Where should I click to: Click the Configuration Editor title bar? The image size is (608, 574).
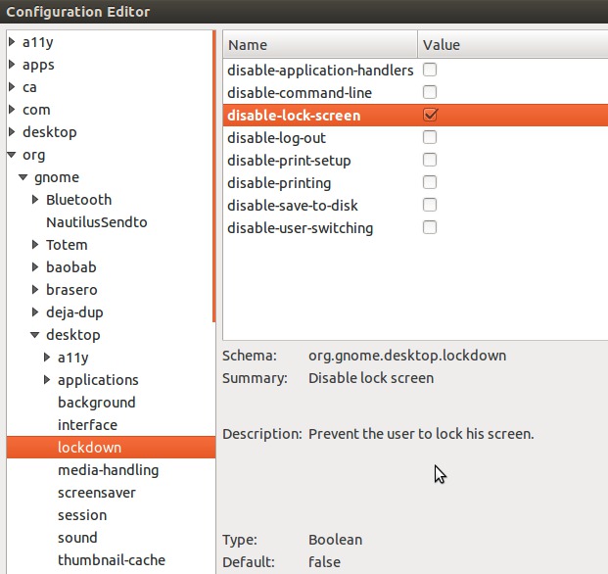[304, 12]
